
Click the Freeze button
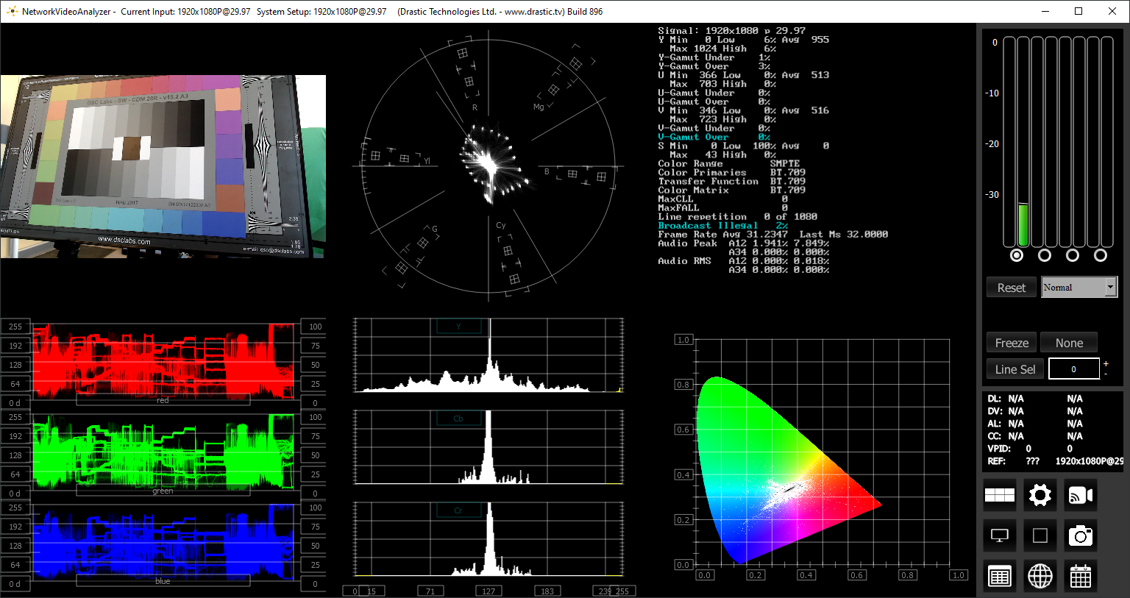tap(1012, 343)
